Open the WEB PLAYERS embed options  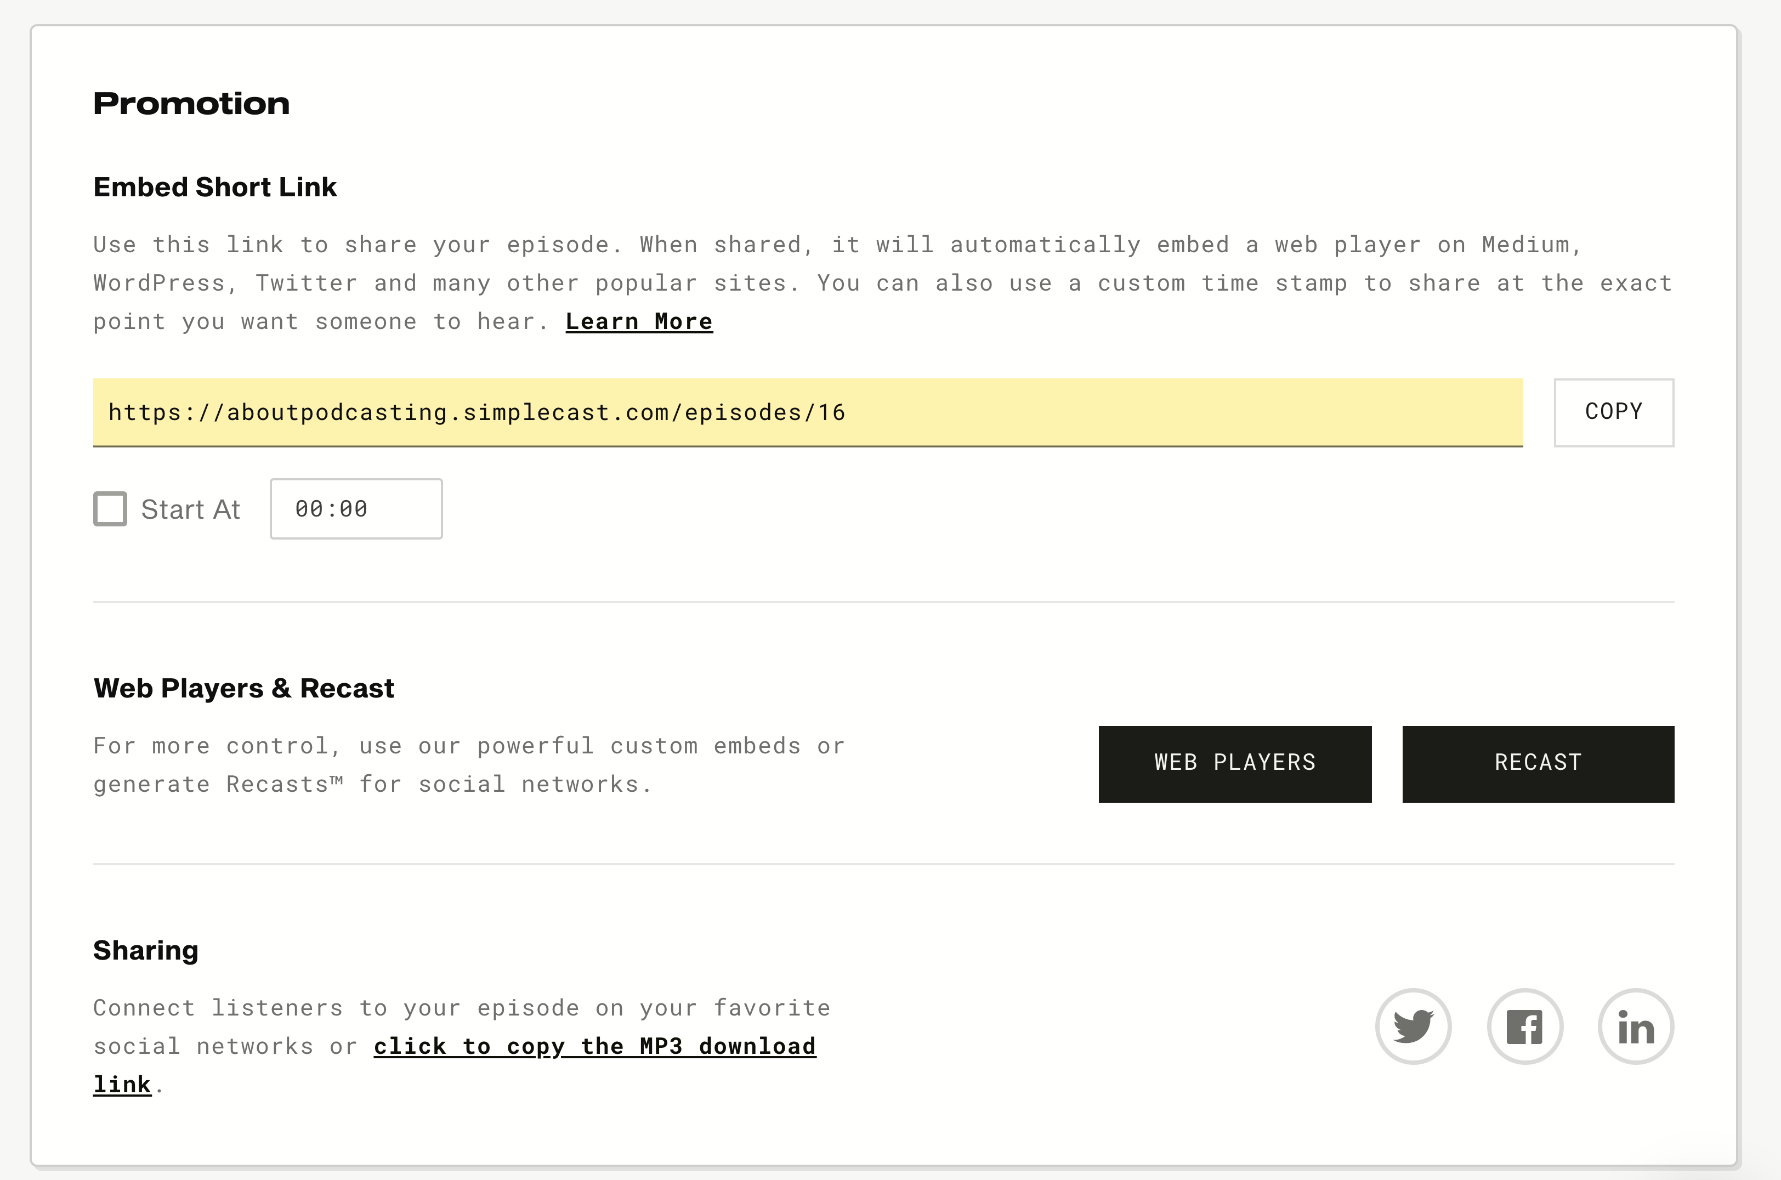(1235, 763)
